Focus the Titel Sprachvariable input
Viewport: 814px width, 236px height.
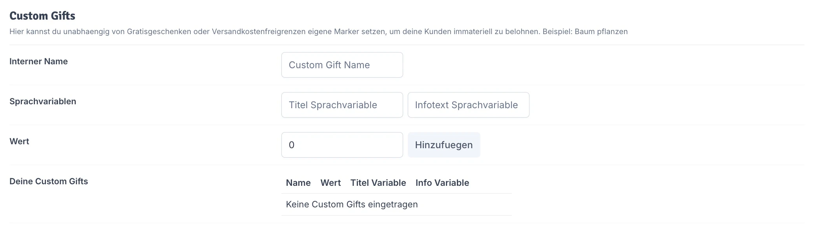341,105
